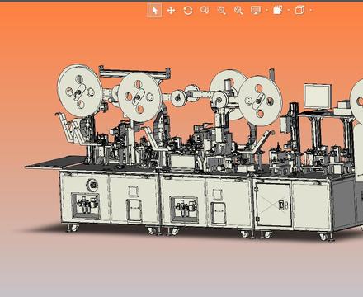Select the leftmost large reel on the machine

point(80,91)
